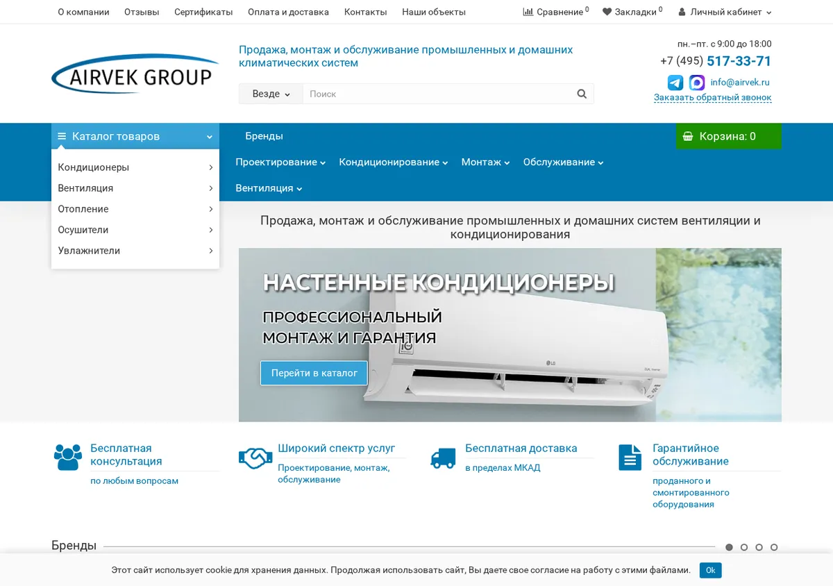Click the purple messenger icon beside Telegram
833x586 pixels.
(697, 83)
